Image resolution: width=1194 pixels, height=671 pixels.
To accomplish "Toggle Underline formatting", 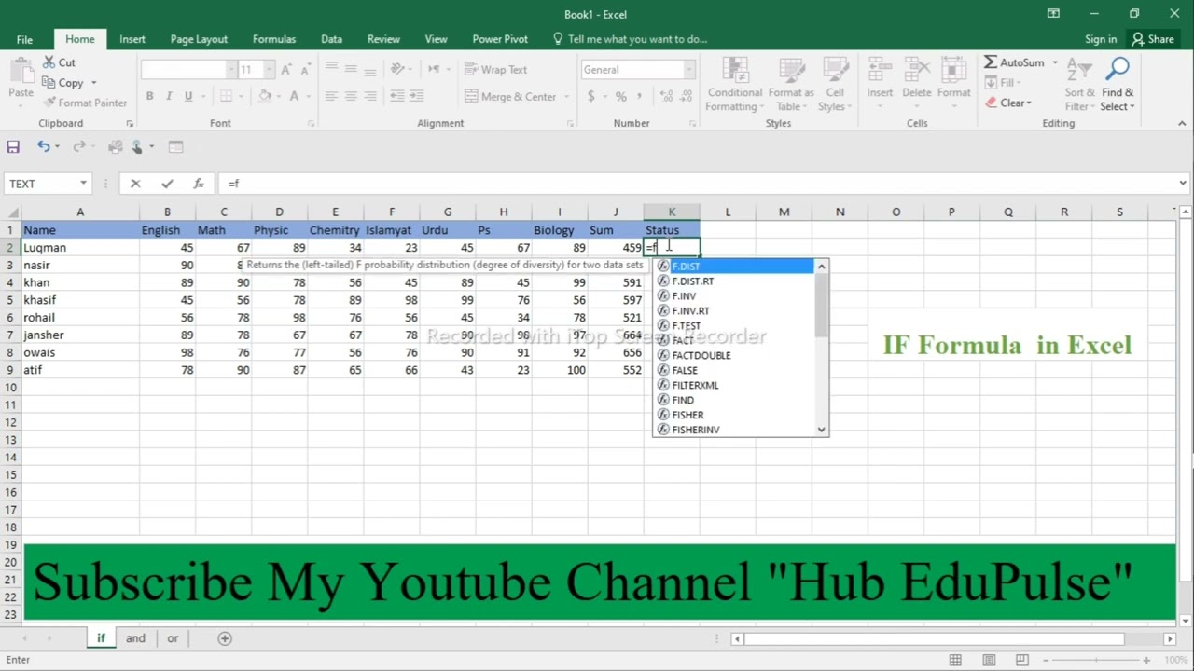I will click(188, 96).
